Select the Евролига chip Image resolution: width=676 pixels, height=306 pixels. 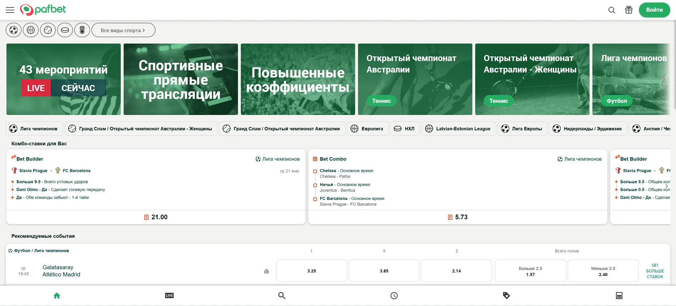pos(368,129)
